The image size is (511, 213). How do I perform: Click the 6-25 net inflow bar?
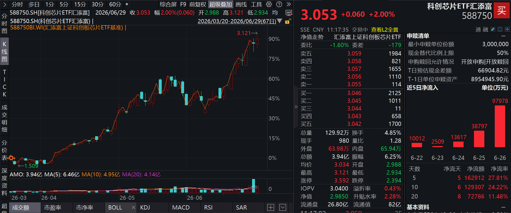(x=479, y=139)
